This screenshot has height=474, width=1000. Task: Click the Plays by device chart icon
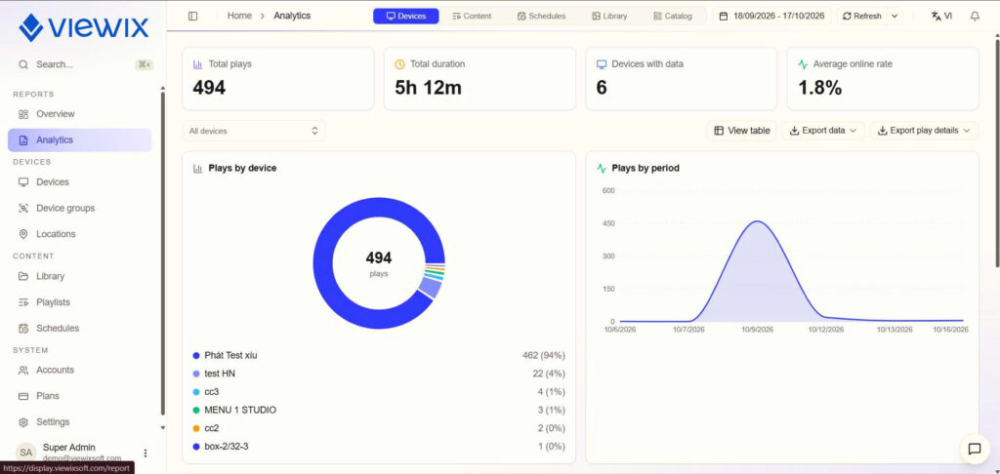click(197, 169)
